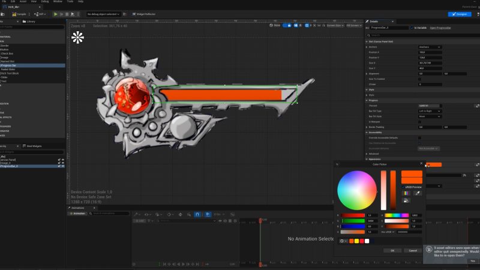
Task: Switch to the Library tab
Action: (x=29, y=21)
